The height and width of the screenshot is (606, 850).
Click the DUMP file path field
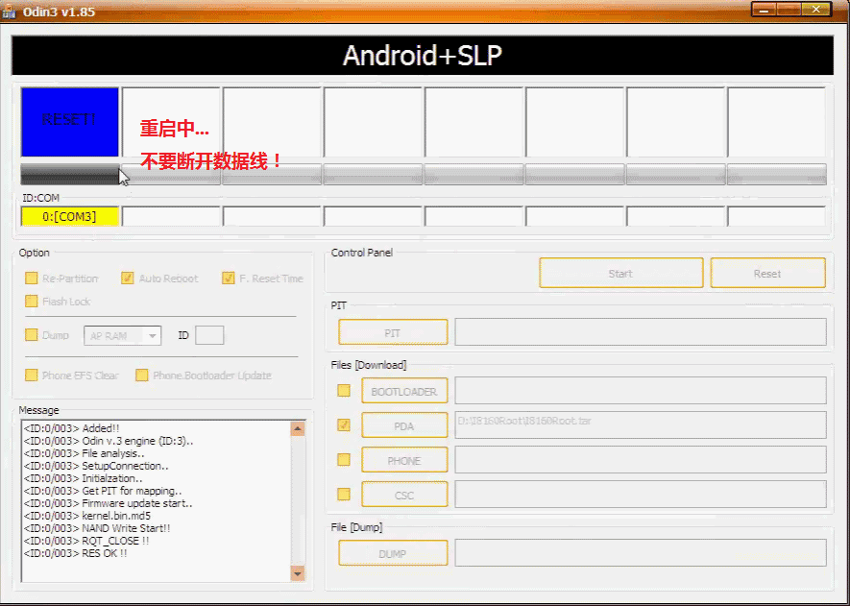pyautogui.click(x=641, y=553)
